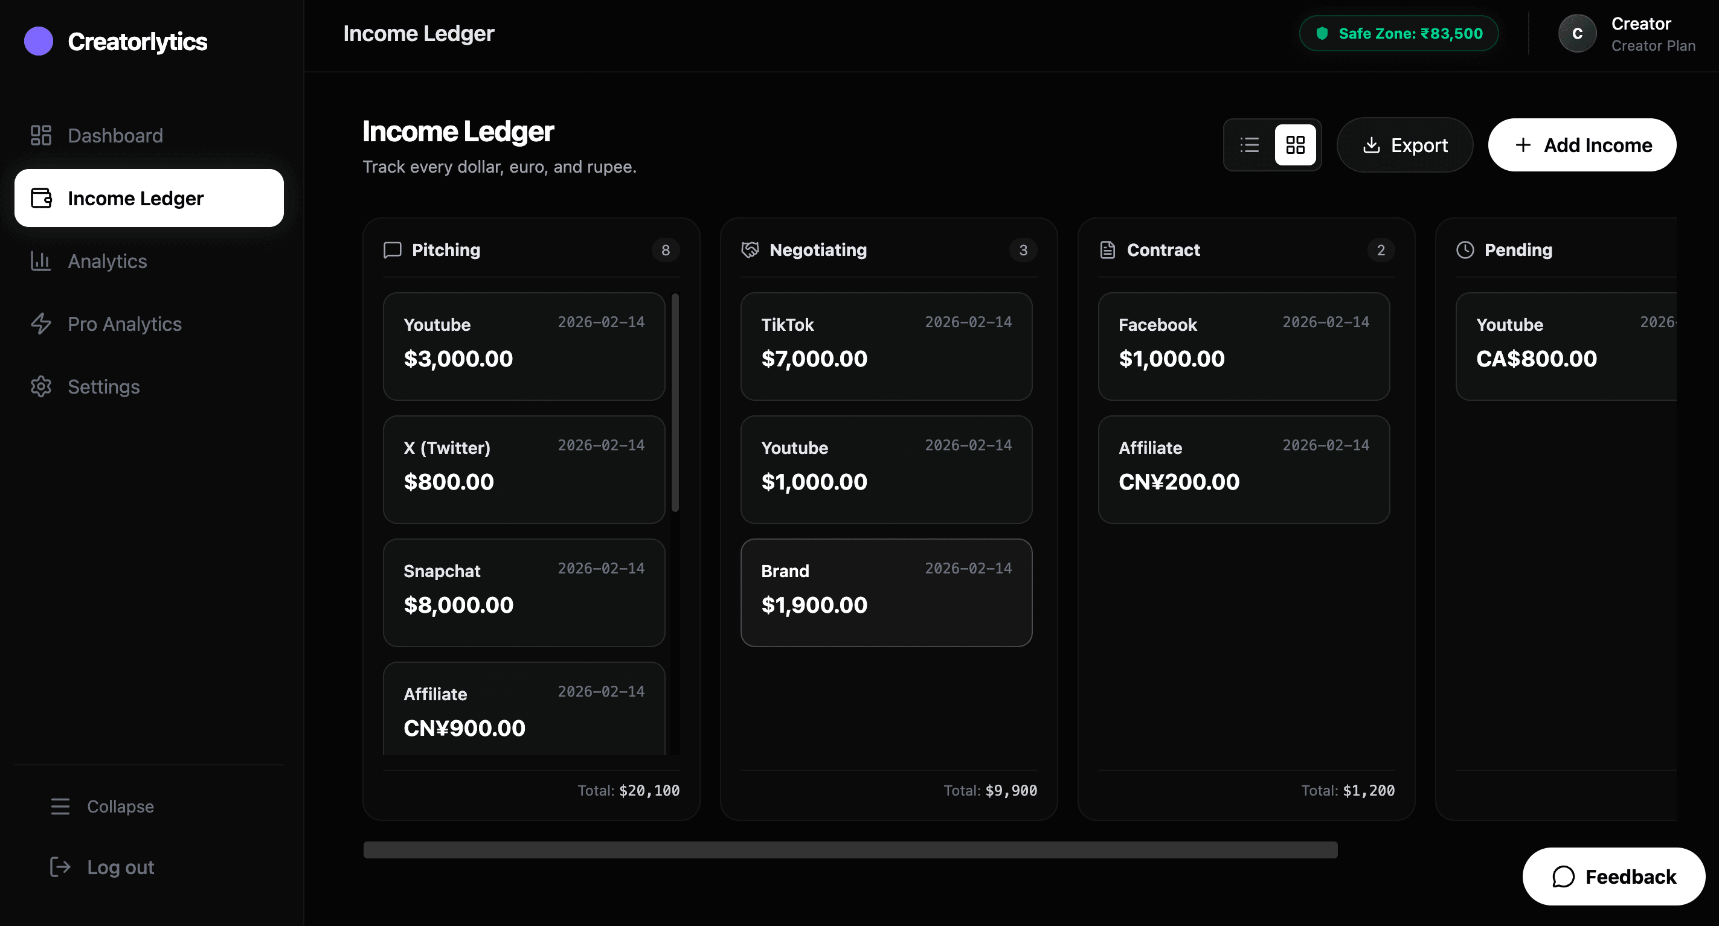Open Analytics via the bar chart icon
Image resolution: width=1719 pixels, height=926 pixels.
(x=40, y=261)
